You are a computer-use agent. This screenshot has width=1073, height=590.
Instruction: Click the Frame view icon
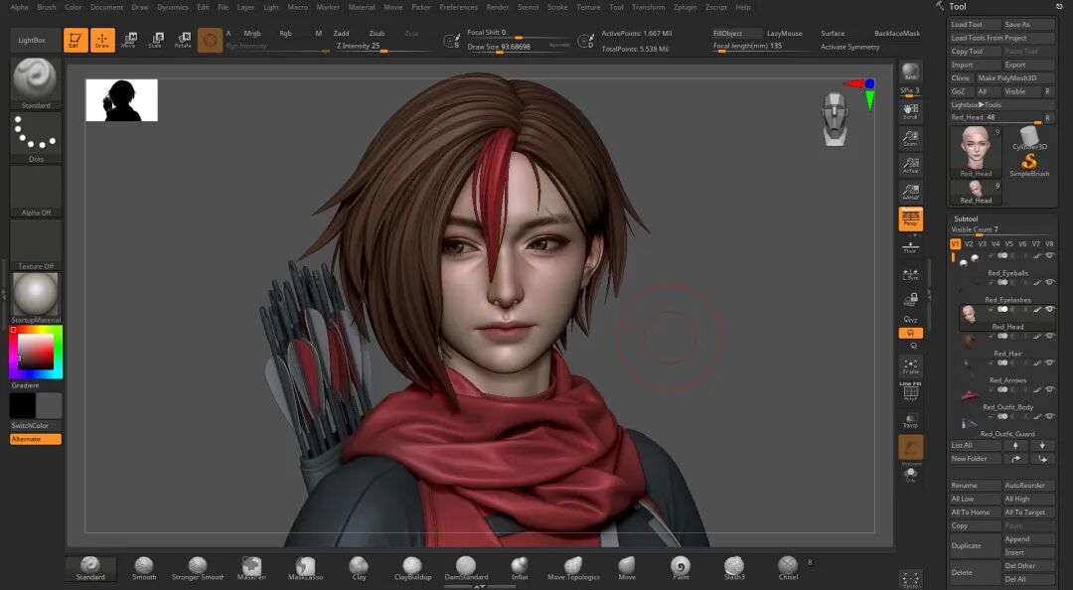(x=910, y=366)
